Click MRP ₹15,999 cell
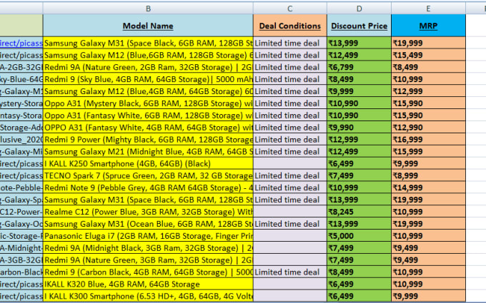This screenshot has height=303, width=486. coord(428,151)
